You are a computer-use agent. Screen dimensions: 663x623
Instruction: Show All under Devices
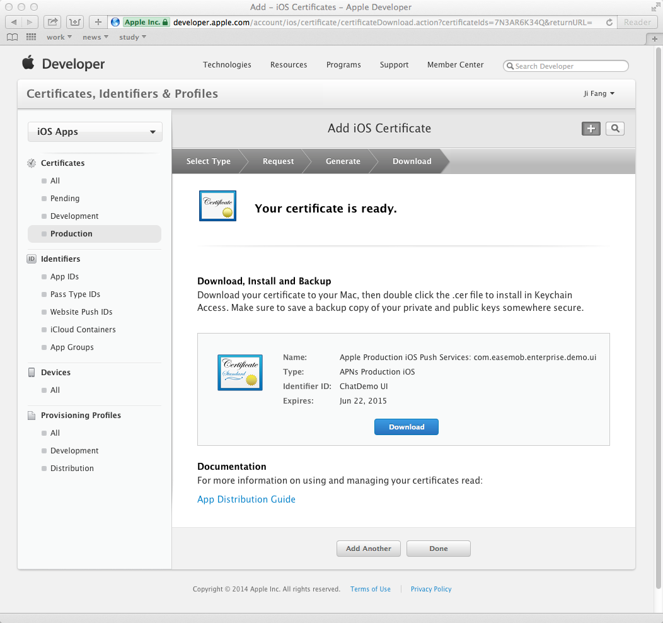55,390
